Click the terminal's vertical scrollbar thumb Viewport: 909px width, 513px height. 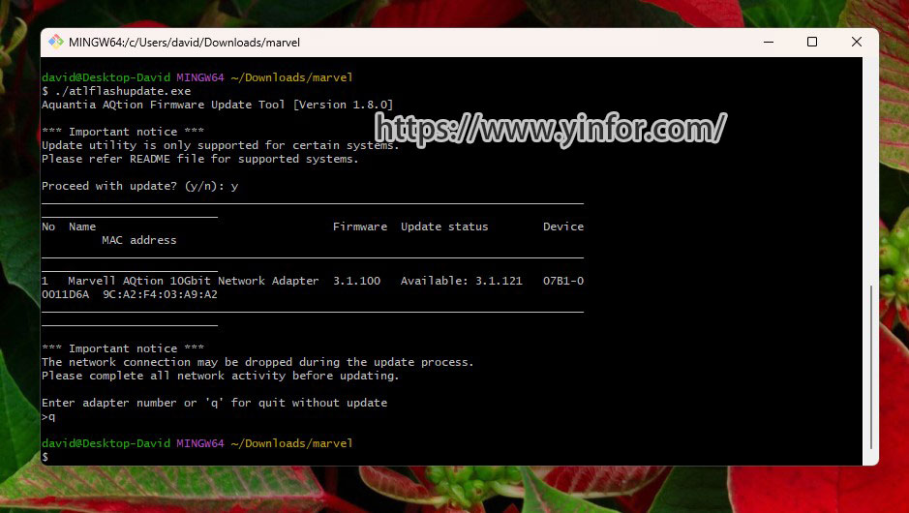pos(871,366)
